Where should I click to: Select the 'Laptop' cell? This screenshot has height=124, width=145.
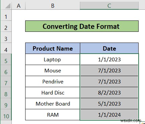[x=53, y=59]
